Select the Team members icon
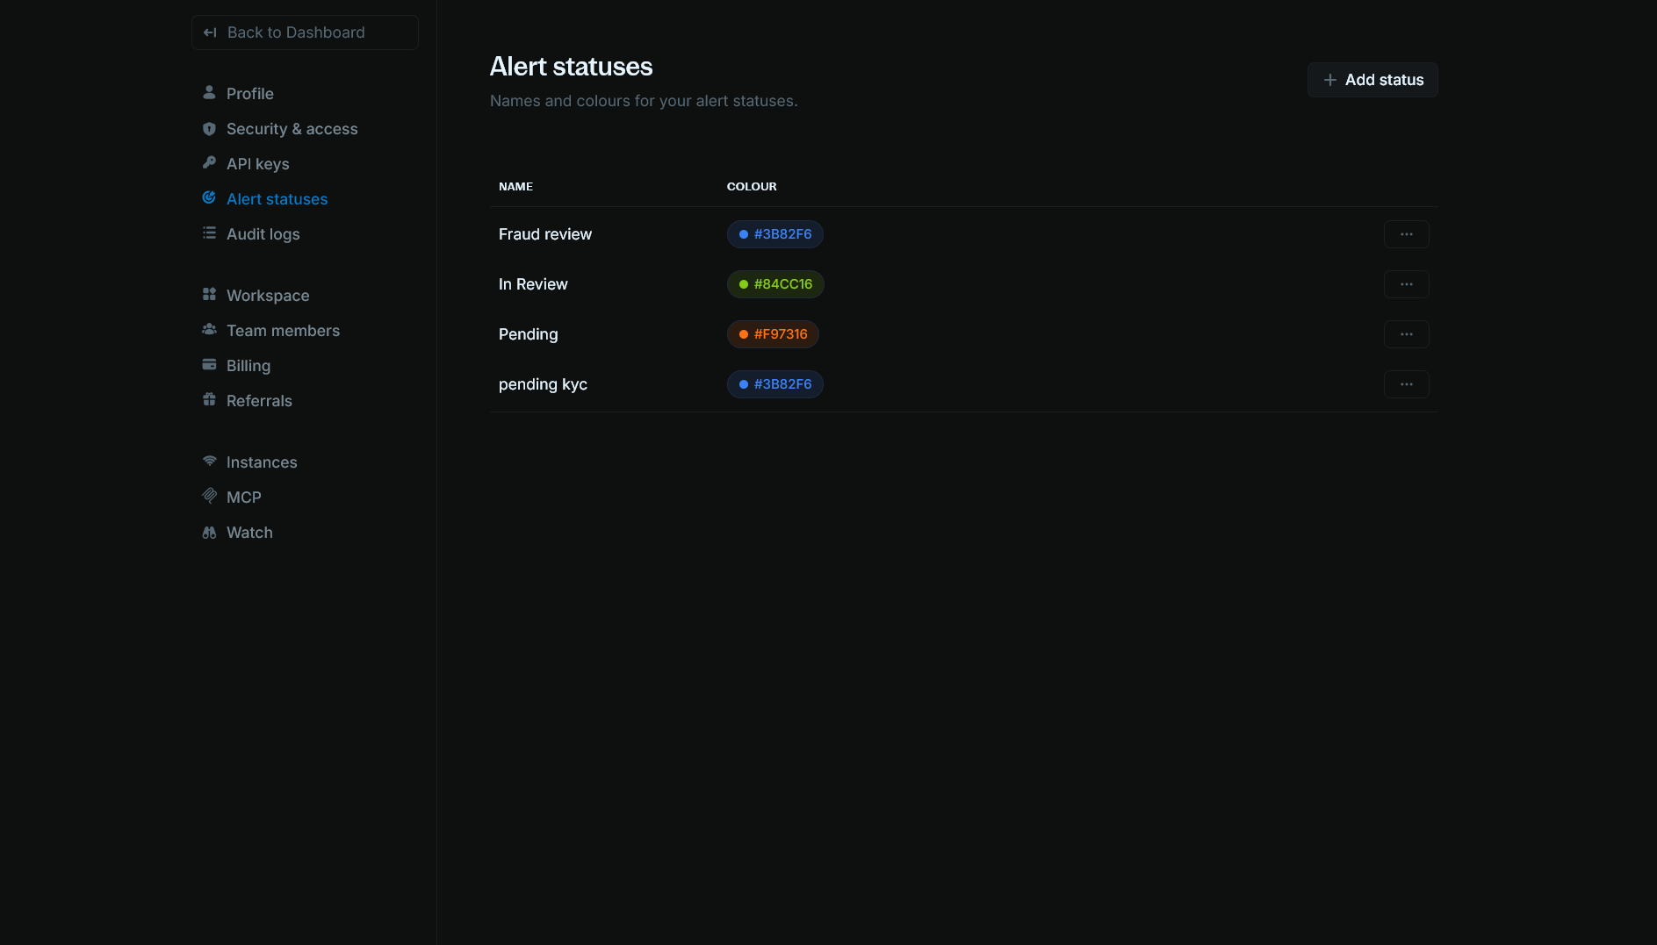 (x=209, y=330)
